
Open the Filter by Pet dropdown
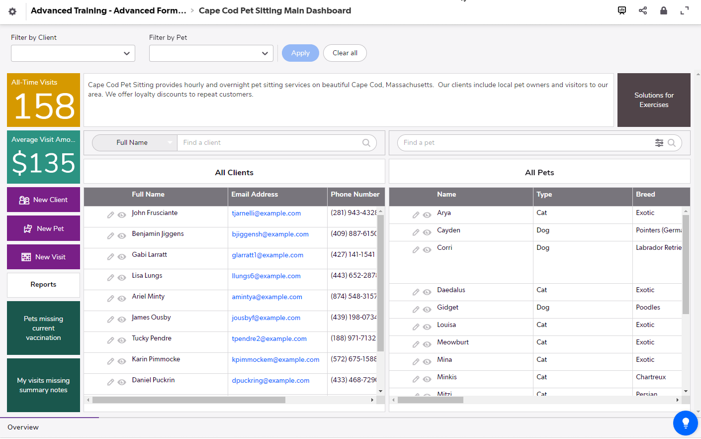click(x=211, y=53)
